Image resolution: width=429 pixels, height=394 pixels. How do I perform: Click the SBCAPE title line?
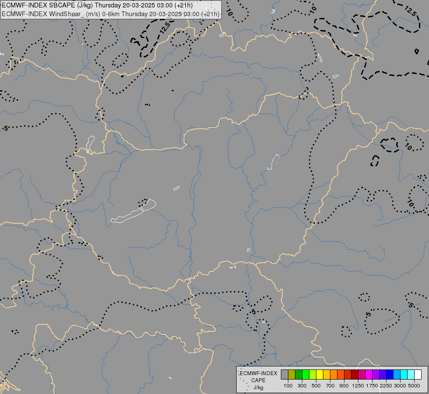tap(97, 5)
